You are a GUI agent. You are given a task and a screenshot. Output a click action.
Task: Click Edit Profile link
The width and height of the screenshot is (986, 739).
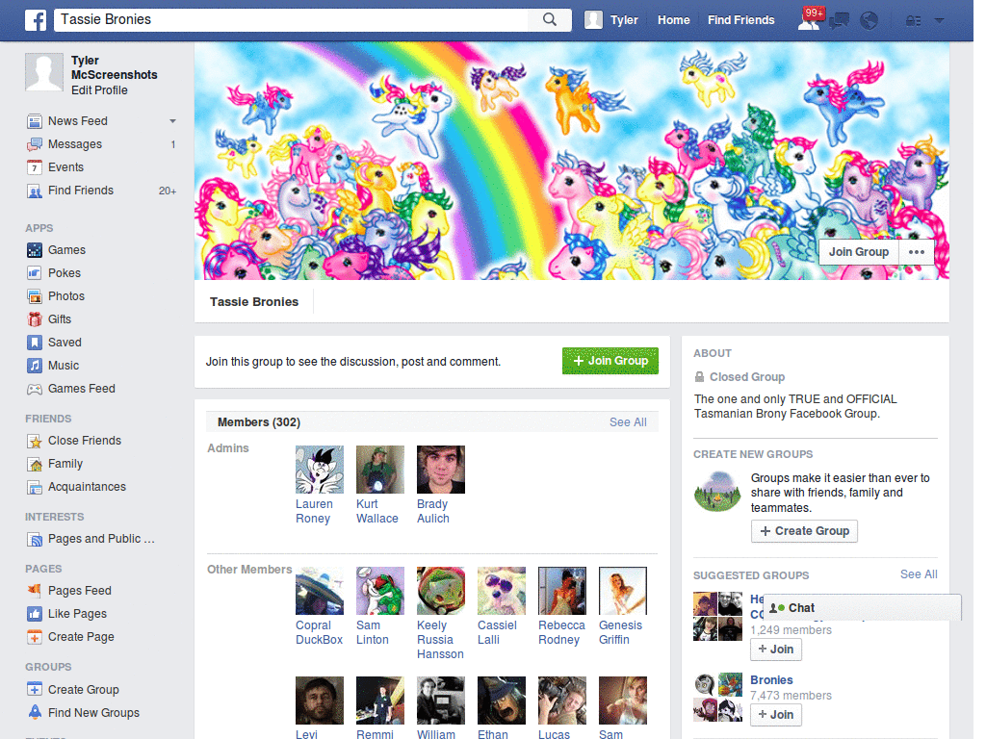point(99,90)
